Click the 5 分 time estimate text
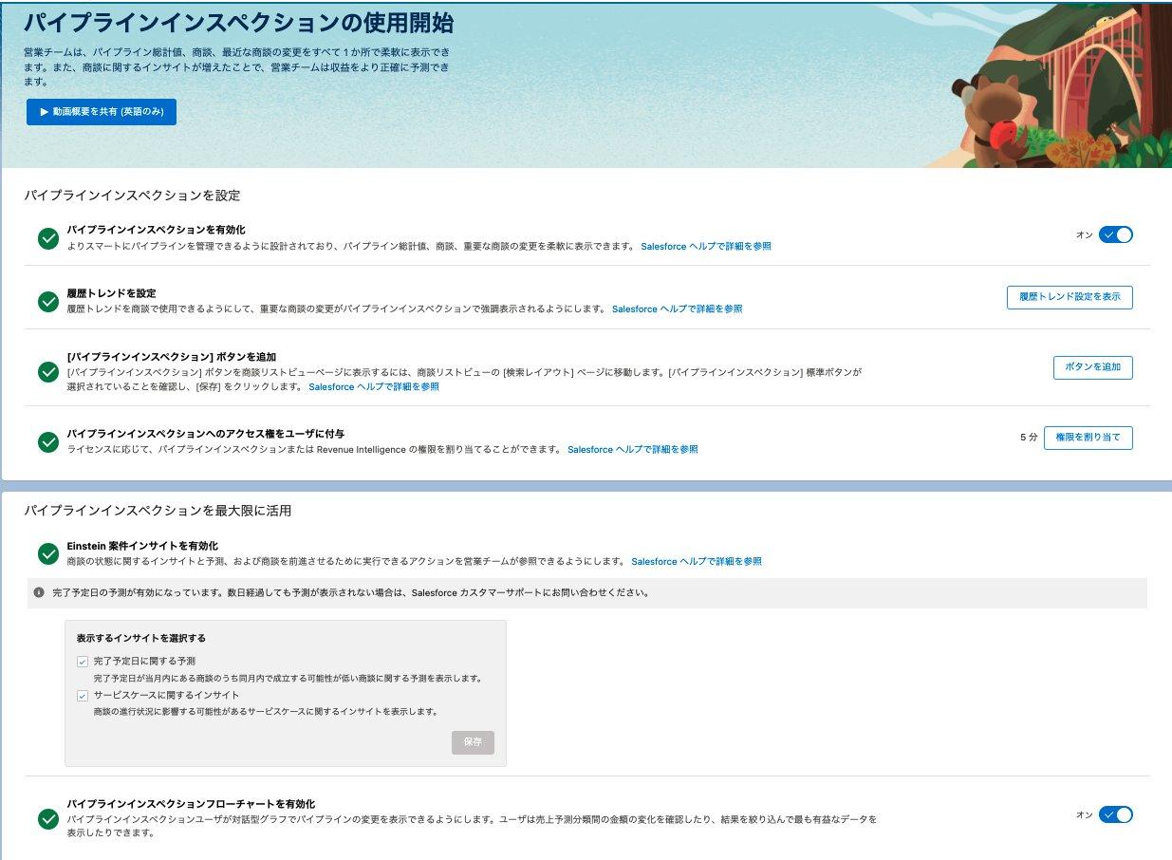 pyautogui.click(x=1029, y=438)
